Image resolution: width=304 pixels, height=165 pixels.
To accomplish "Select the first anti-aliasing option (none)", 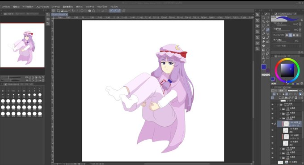I will click(287, 35).
